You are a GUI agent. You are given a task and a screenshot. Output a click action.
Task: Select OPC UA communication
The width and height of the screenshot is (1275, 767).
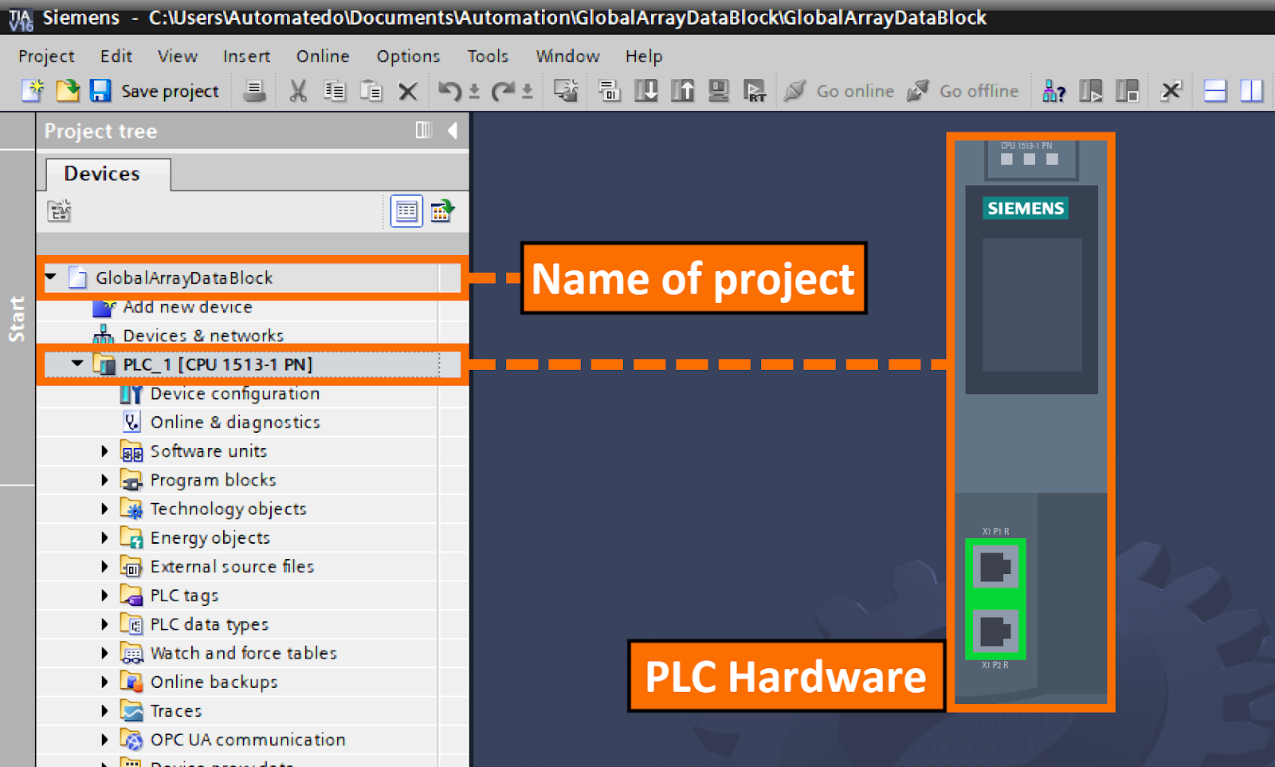tap(248, 740)
